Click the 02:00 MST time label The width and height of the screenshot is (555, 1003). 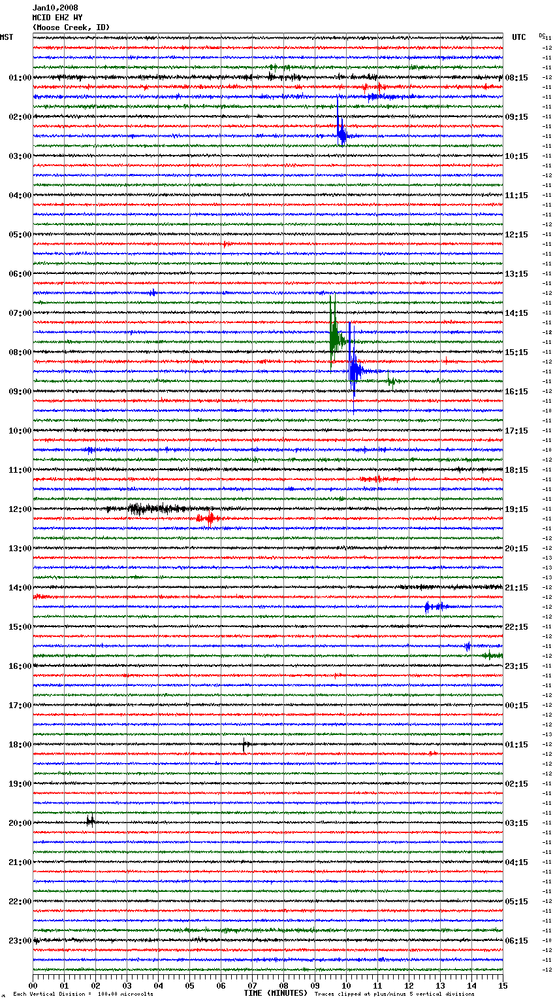click(20, 117)
